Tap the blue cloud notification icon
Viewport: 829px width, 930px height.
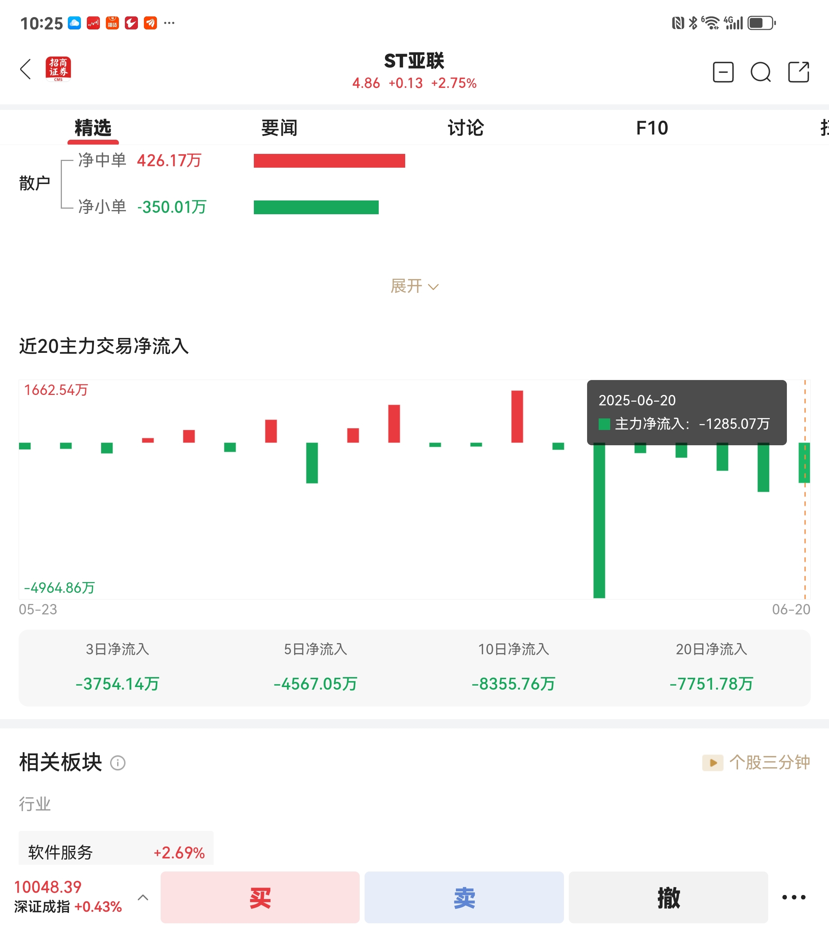pyautogui.click(x=74, y=23)
